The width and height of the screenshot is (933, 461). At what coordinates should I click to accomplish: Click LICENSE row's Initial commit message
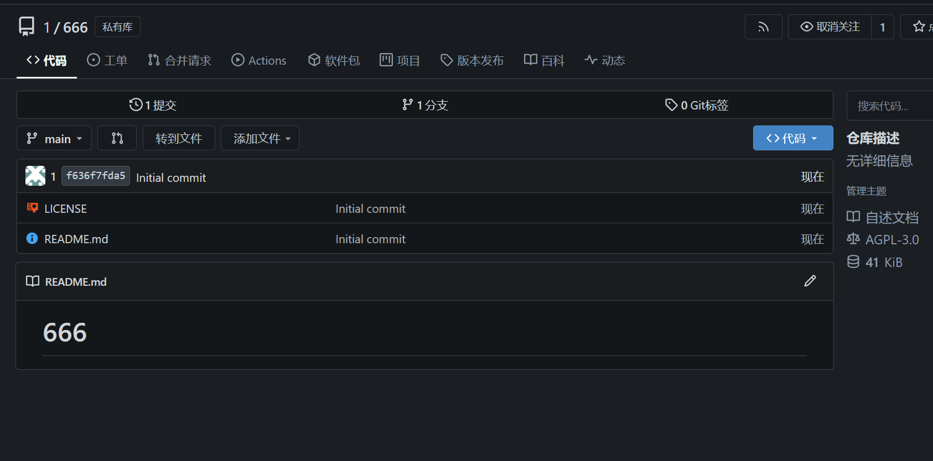pos(370,208)
